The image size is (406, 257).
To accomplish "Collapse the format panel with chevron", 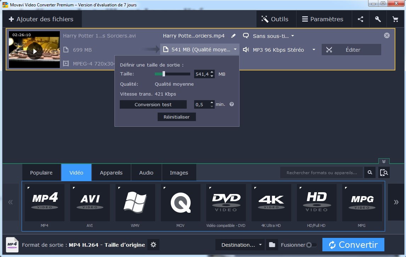I will 384,161.
